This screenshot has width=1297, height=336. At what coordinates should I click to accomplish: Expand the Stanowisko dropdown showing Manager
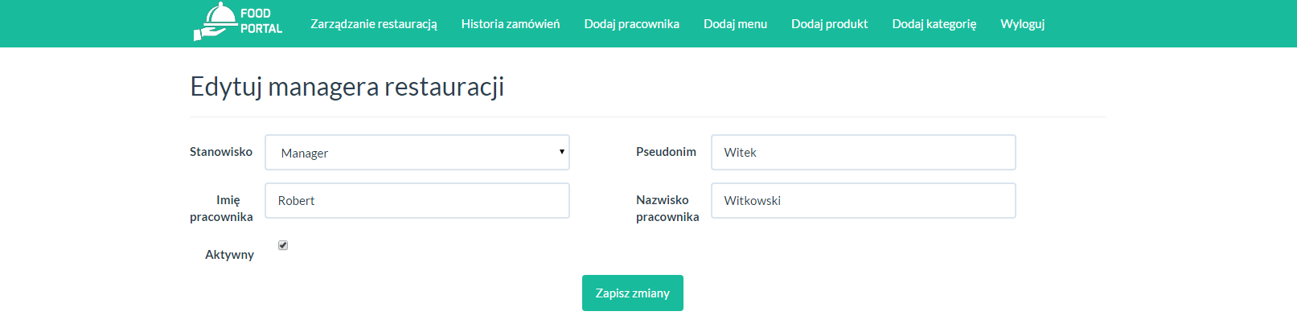click(x=417, y=153)
